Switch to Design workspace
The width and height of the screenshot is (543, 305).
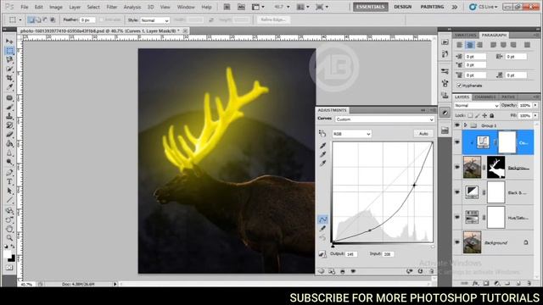coord(402,7)
